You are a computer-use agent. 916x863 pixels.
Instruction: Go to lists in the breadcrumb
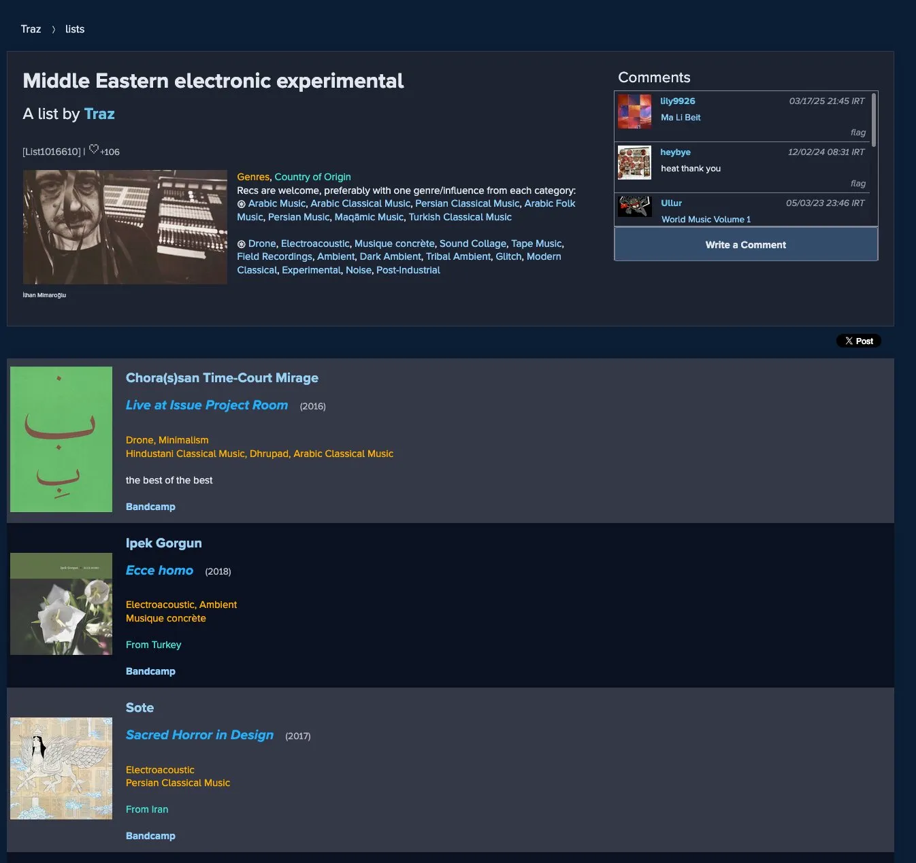click(75, 29)
